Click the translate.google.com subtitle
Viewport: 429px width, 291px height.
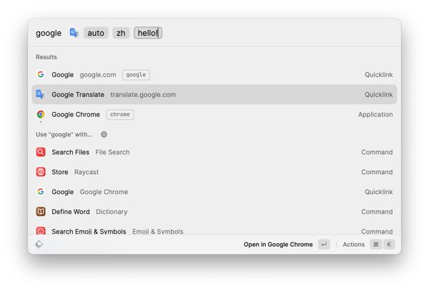143,94
